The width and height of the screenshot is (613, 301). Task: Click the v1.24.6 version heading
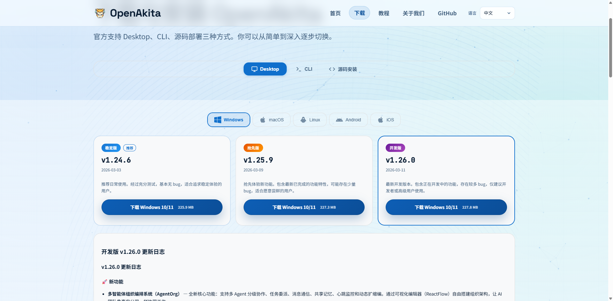point(116,160)
